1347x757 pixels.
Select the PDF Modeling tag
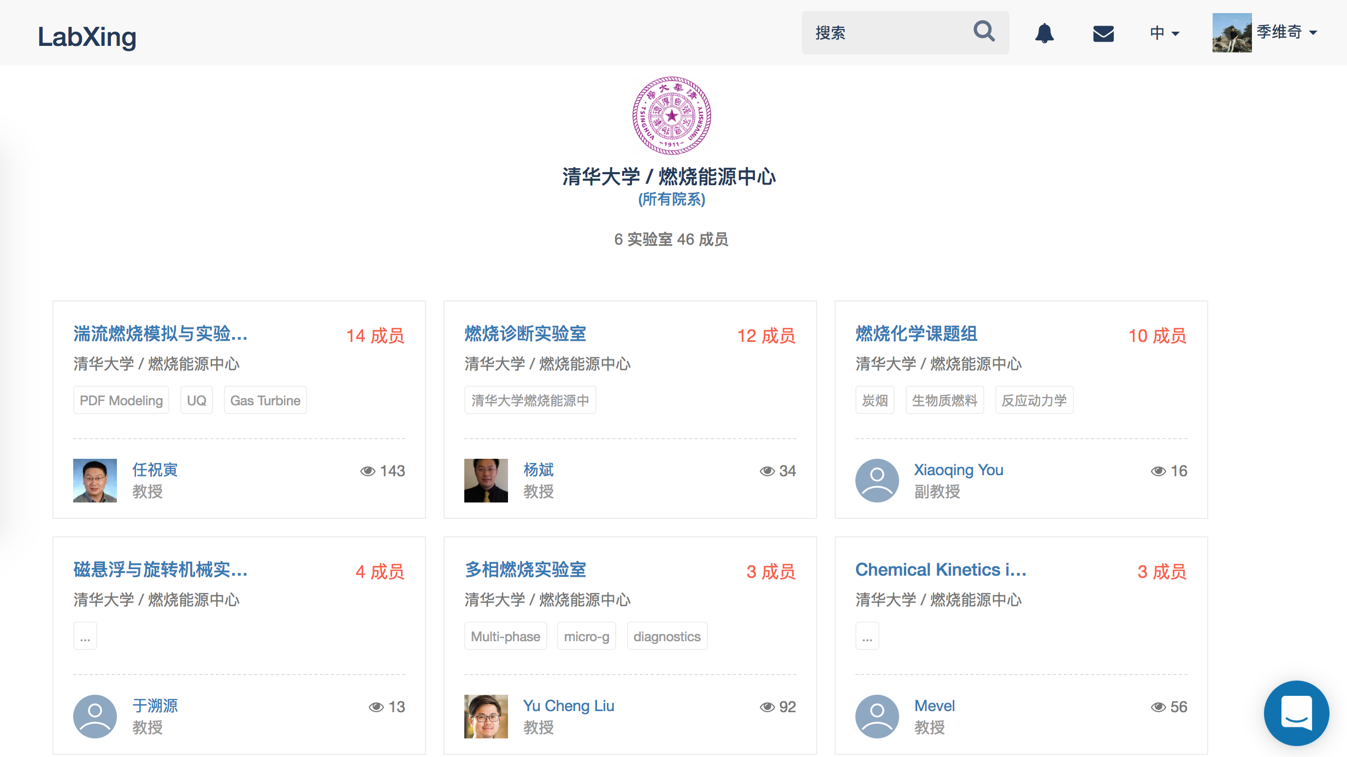pyautogui.click(x=121, y=400)
